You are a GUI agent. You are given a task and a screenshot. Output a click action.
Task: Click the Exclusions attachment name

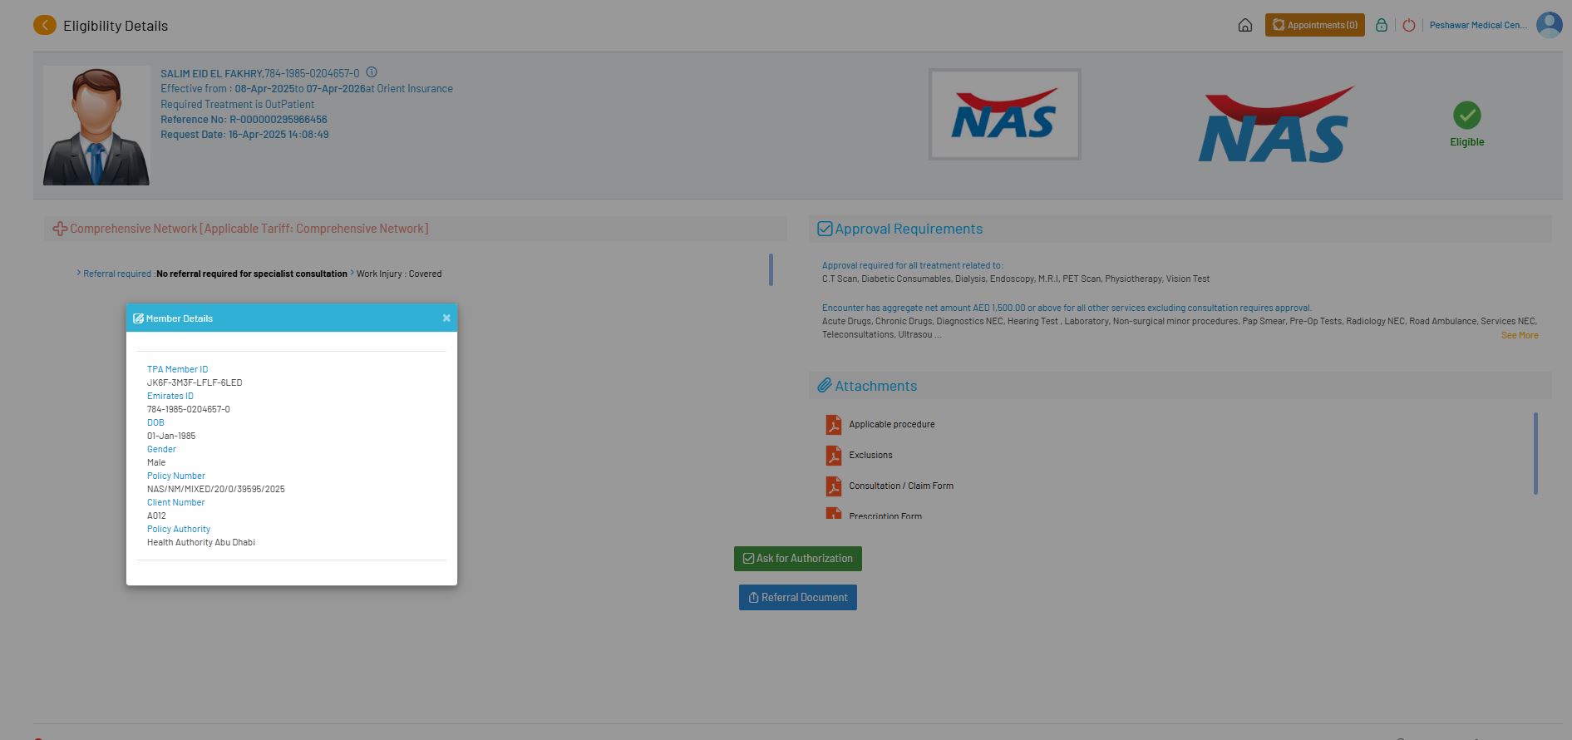(x=870, y=455)
